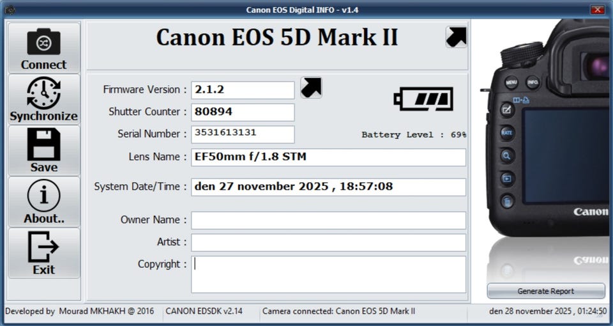Save the camera info
This screenshot has width=613, height=326.
click(44, 150)
